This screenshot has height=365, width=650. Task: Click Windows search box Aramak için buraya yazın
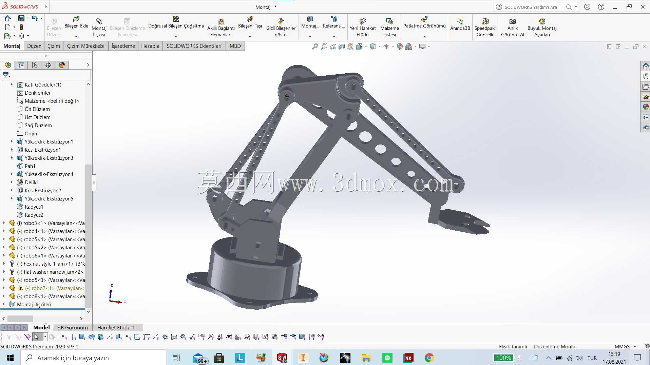(x=93, y=358)
